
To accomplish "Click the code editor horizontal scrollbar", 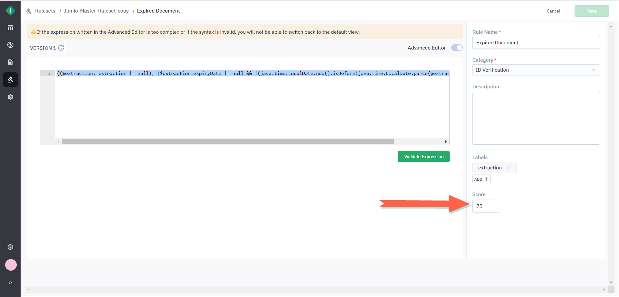I will (228, 141).
